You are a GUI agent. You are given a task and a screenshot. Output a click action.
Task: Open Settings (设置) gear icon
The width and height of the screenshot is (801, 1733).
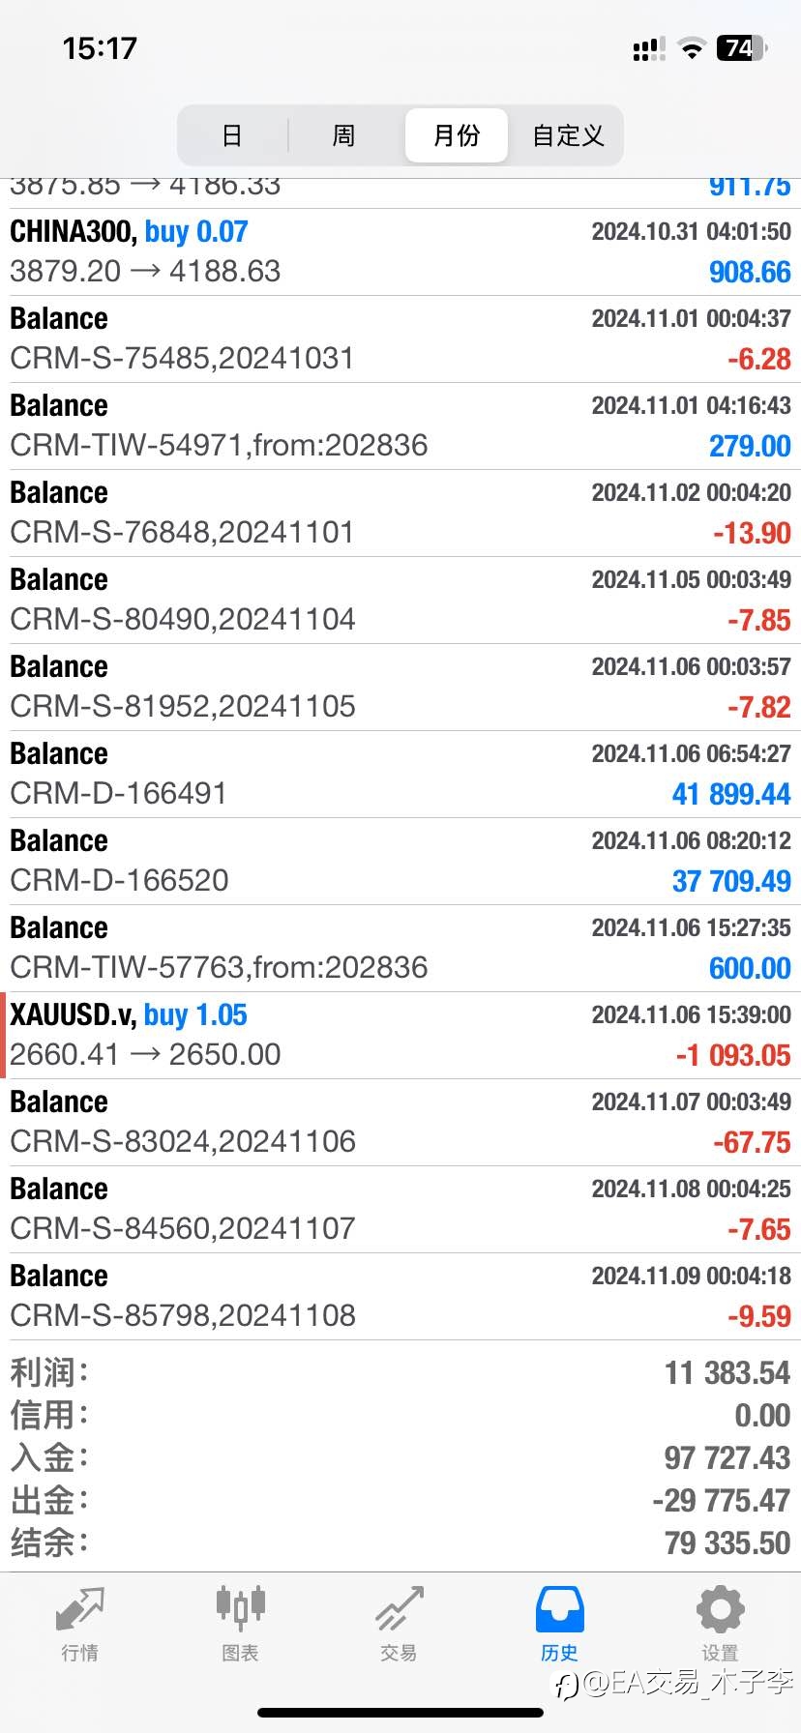click(x=720, y=1610)
